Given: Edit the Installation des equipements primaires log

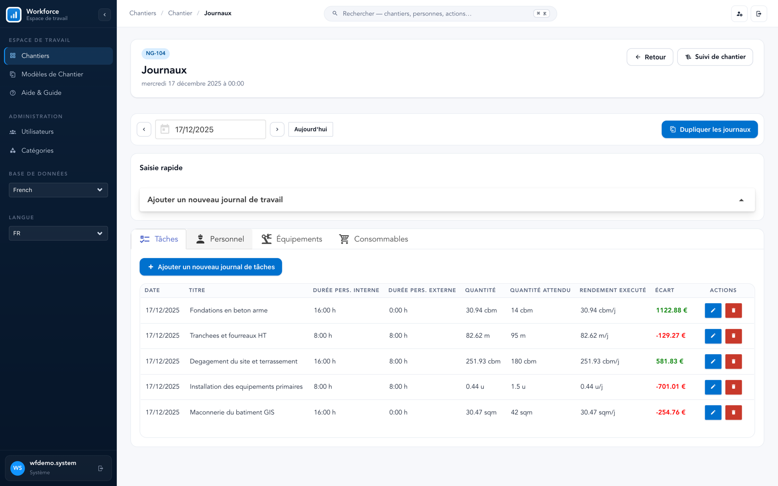Looking at the screenshot, I should (713, 387).
